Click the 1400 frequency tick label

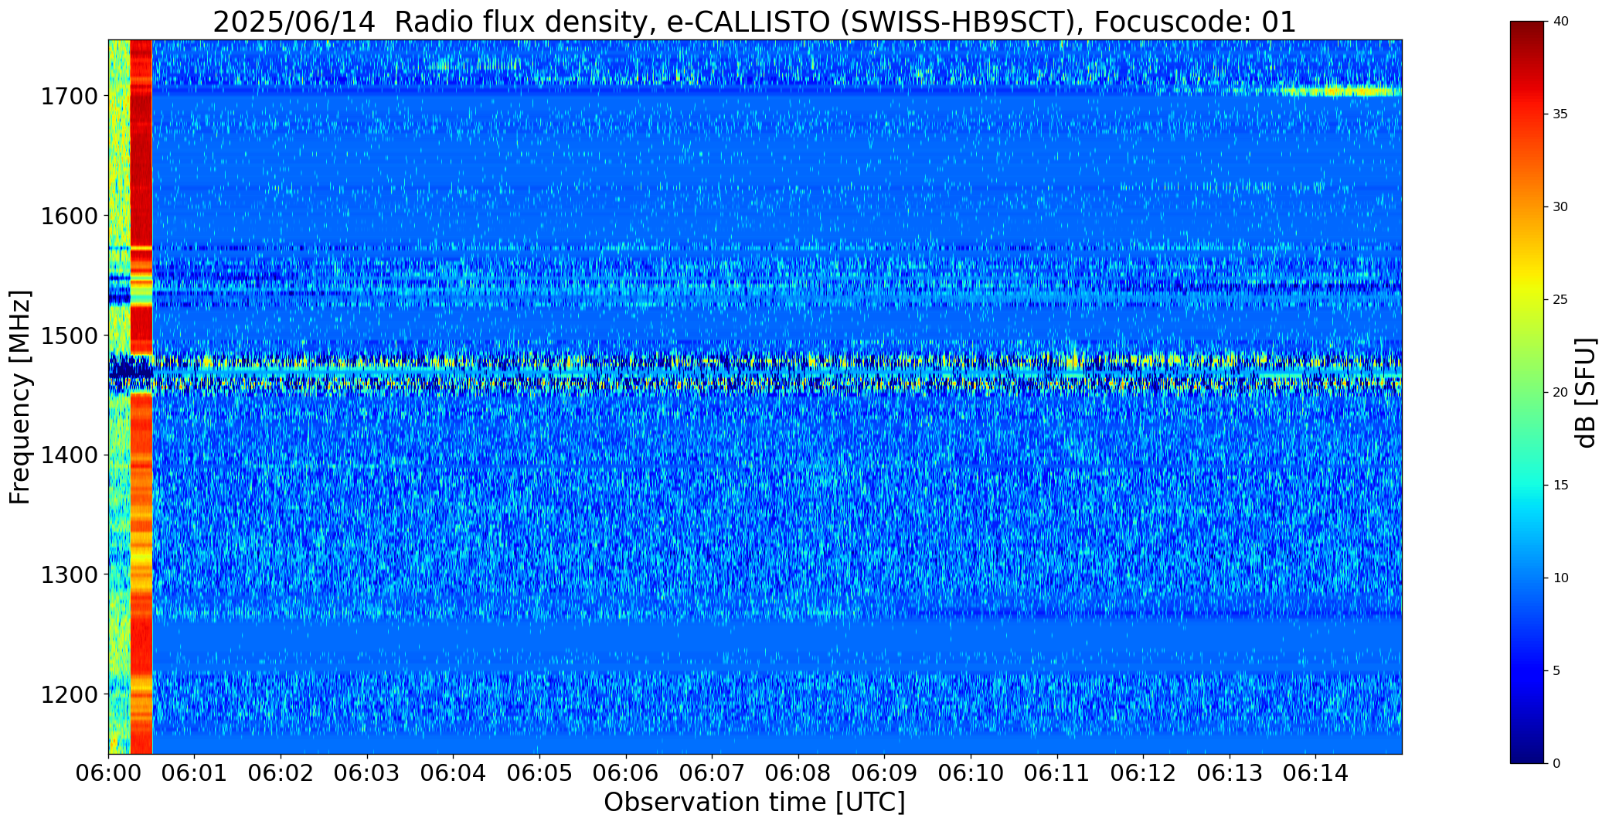[x=69, y=455]
